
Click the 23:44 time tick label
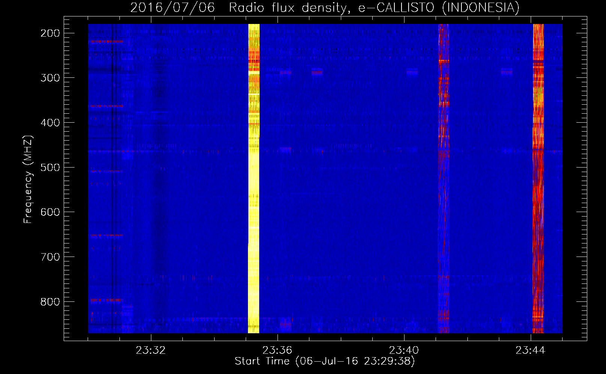tap(531, 350)
